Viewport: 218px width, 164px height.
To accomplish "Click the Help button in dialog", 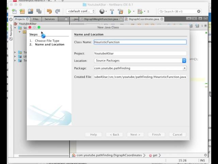I will click(93, 135).
